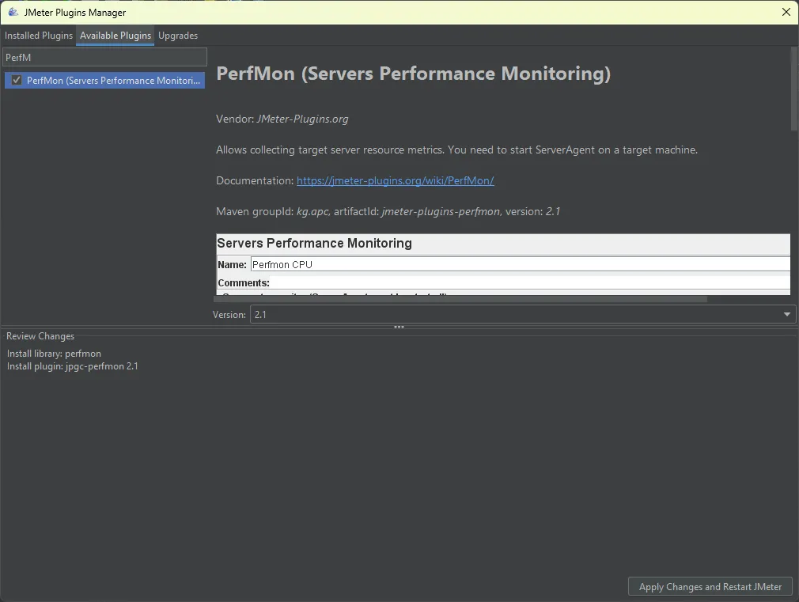Close the JMeter Plugins Manager window

(x=786, y=13)
